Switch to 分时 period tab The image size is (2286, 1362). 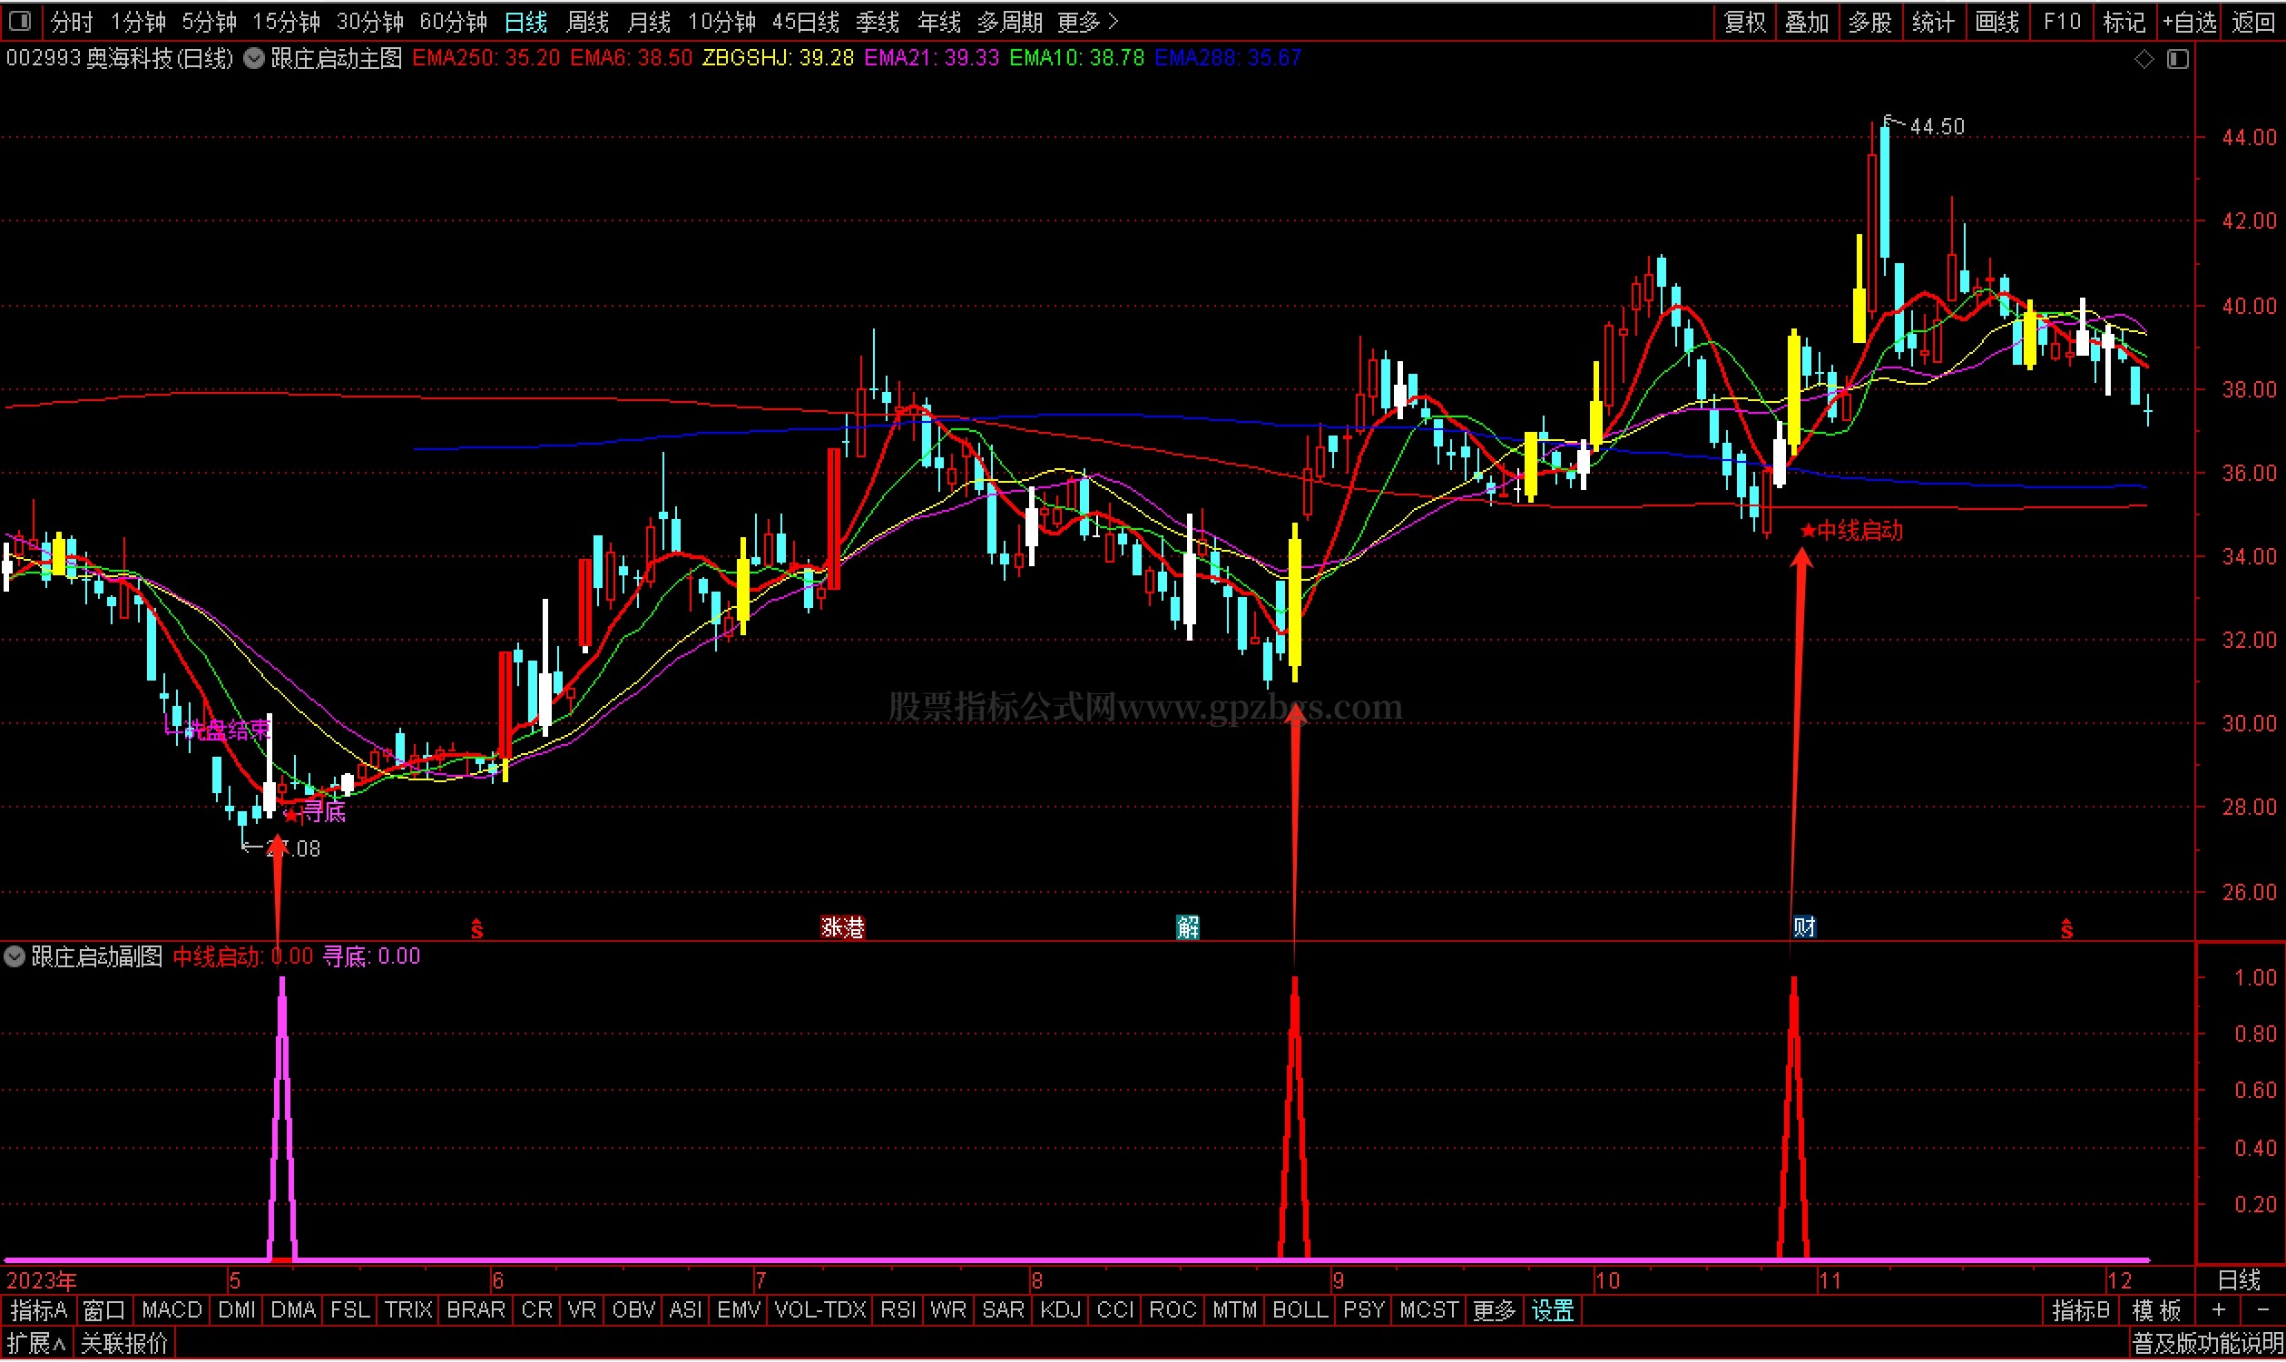click(x=73, y=21)
